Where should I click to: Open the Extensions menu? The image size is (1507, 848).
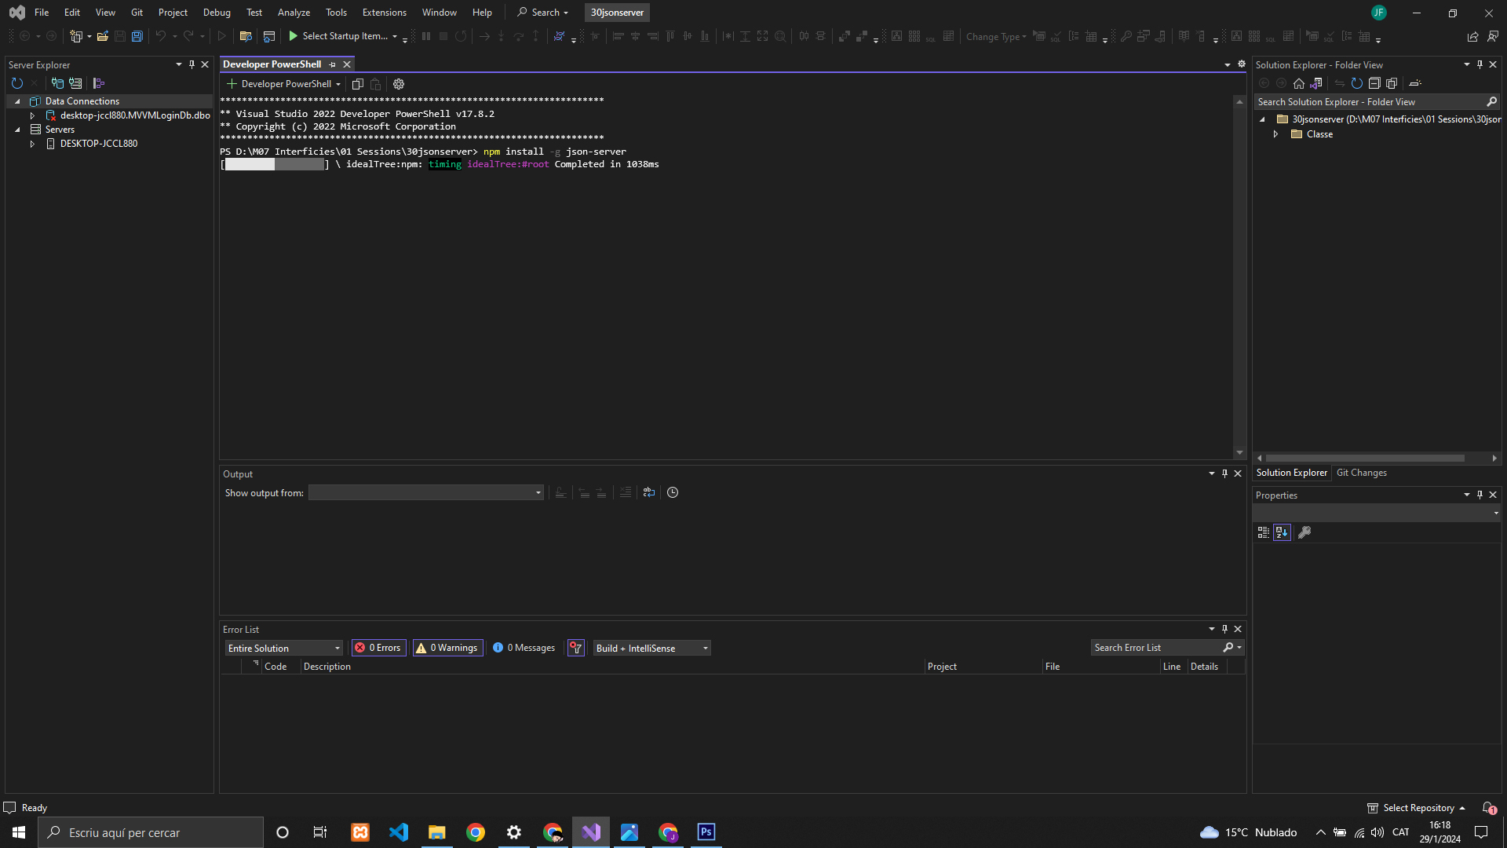pyautogui.click(x=384, y=13)
